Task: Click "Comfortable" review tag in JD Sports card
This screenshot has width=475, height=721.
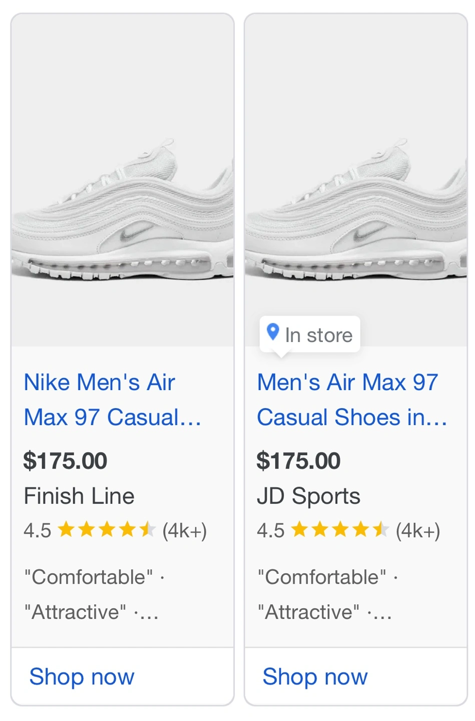Action: [x=322, y=577]
